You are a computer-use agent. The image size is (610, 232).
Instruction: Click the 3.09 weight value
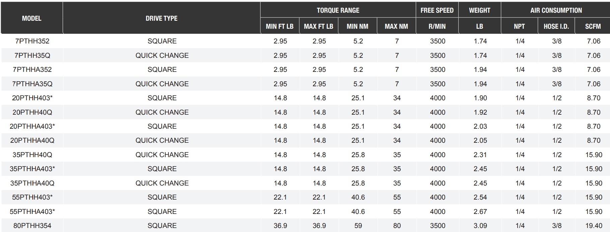[x=480, y=226]
